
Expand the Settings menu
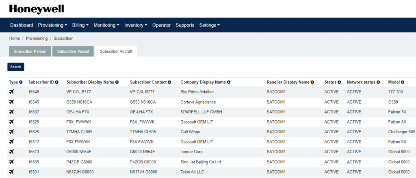click(x=210, y=25)
